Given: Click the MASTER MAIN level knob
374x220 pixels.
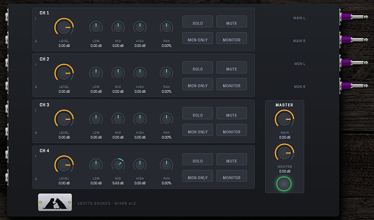Looking at the screenshot, I should (285, 119).
